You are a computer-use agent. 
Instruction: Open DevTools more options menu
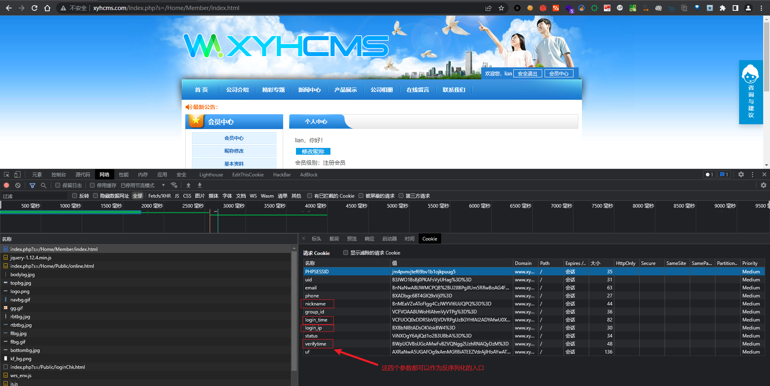click(x=752, y=174)
